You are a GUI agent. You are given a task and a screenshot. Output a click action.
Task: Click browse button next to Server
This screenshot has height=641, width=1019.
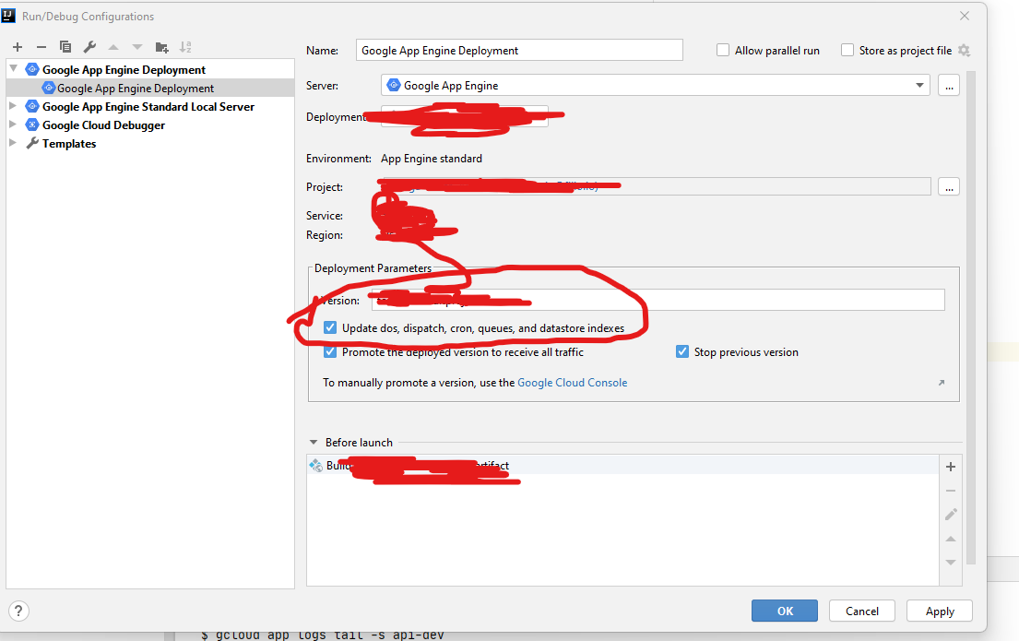click(949, 85)
